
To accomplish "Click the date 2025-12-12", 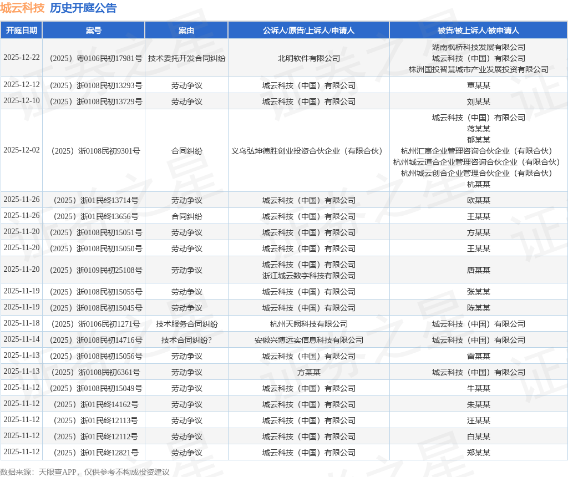I will point(22,85).
